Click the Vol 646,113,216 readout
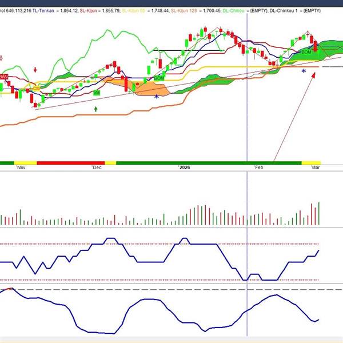This screenshot has height=343, width=343. [x=15, y=10]
